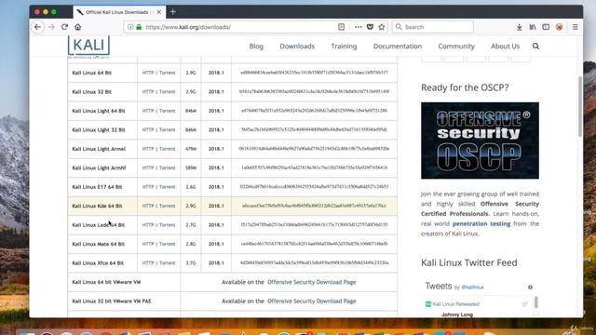Click Torrent for Kali Linux Mate 64 Bit
The width and height of the screenshot is (596, 335).
point(168,244)
